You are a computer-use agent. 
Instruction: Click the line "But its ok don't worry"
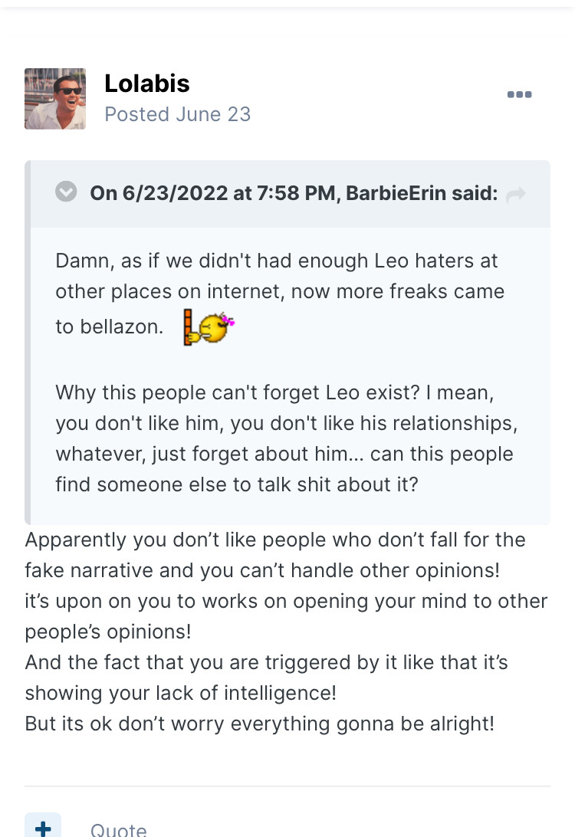pyautogui.click(x=259, y=724)
